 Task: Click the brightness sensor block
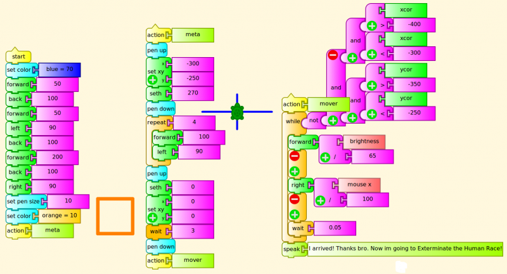coord(364,142)
